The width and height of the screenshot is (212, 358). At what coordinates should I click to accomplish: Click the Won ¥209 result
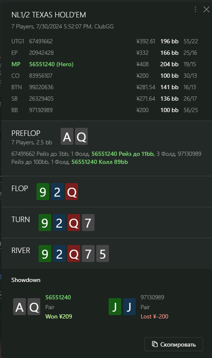tap(59, 316)
